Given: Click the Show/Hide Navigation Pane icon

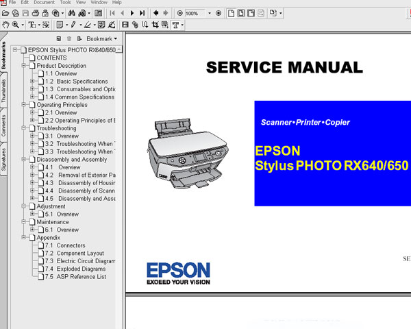Looking at the screenshot, I should pyautogui.click(x=98, y=13).
